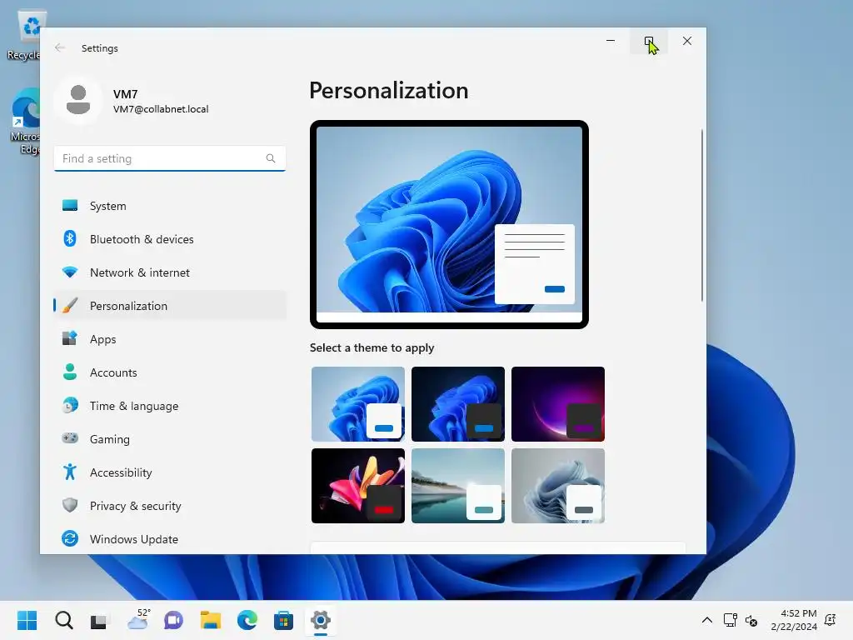Screen dimensions: 853x640
Task: Open Time & language settings
Action: click(x=170, y=406)
